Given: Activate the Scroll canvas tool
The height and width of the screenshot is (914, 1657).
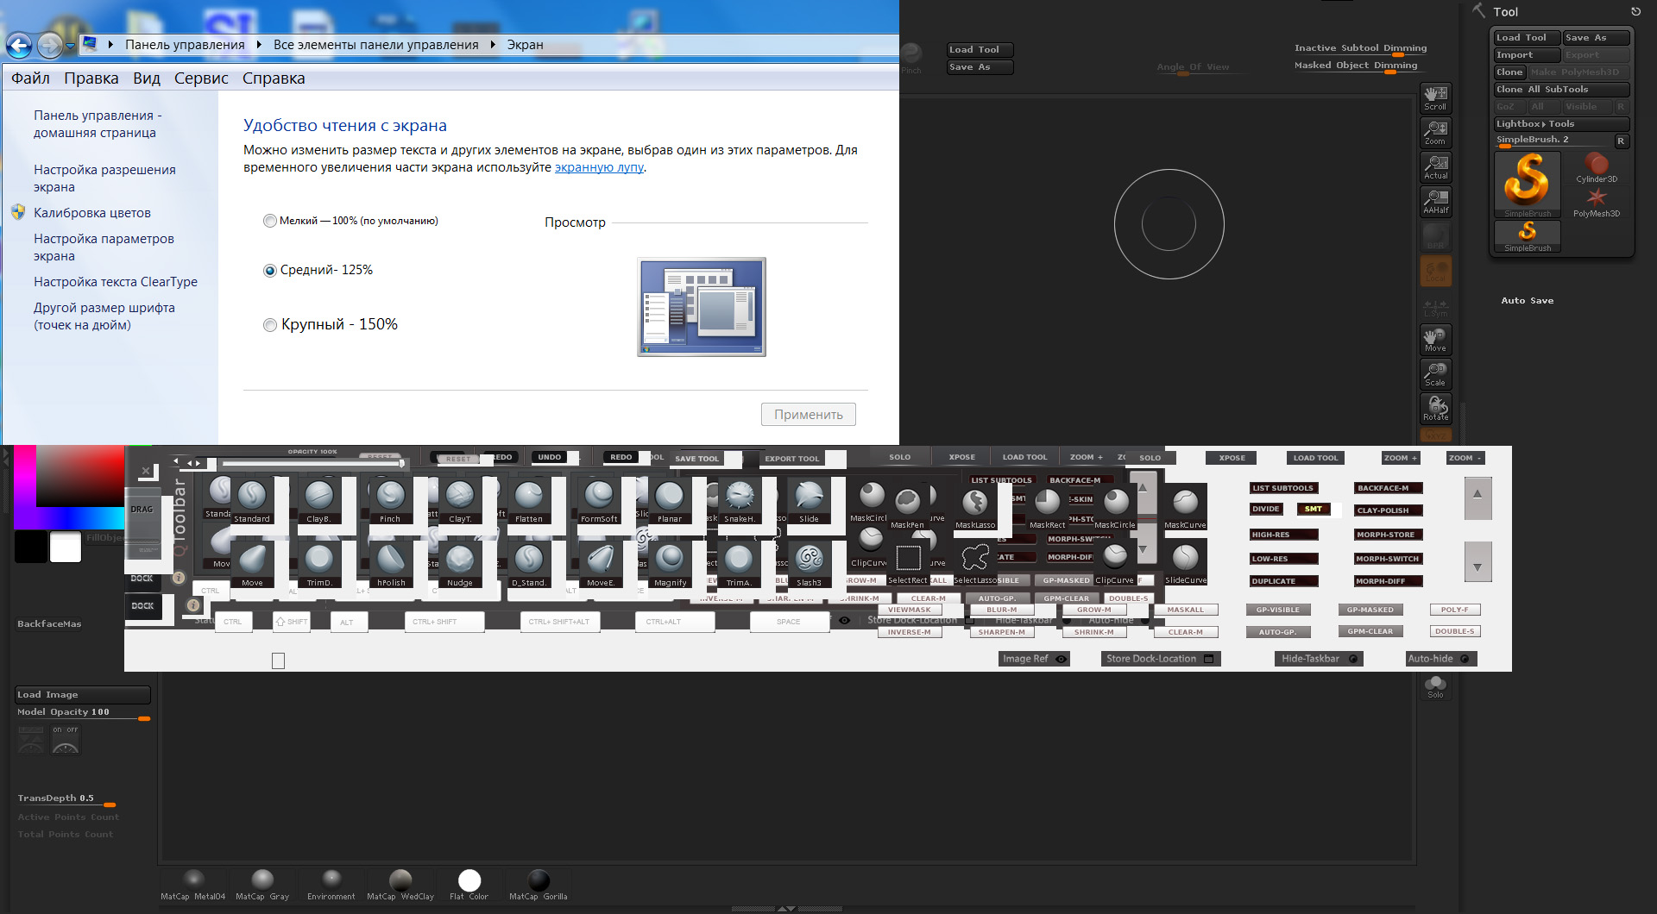Looking at the screenshot, I should [1435, 97].
